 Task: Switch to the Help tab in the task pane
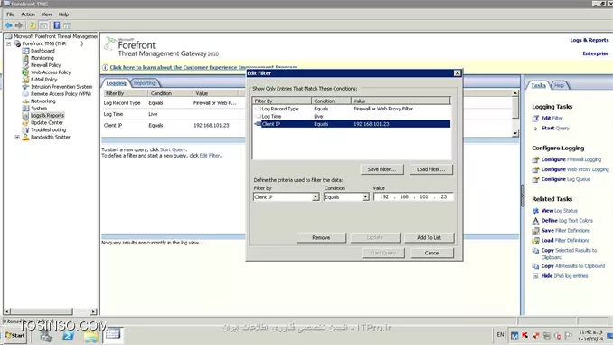click(559, 85)
